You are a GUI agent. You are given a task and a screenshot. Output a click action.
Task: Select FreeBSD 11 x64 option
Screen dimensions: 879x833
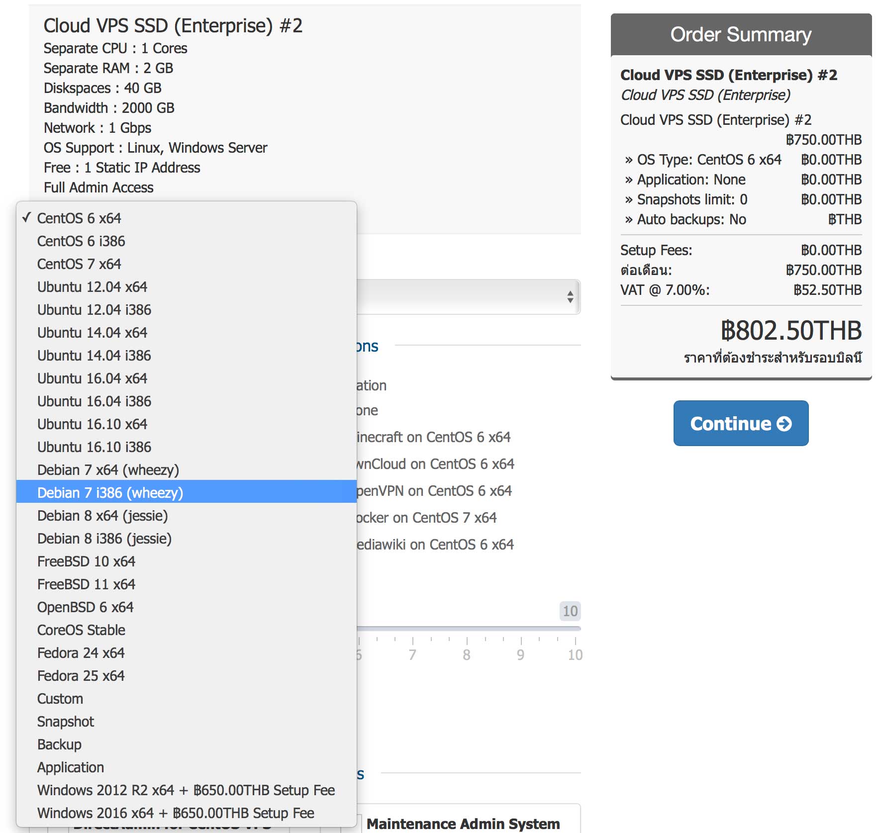tap(86, 584)
